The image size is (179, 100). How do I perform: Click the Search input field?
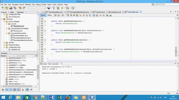coord(166,4)
